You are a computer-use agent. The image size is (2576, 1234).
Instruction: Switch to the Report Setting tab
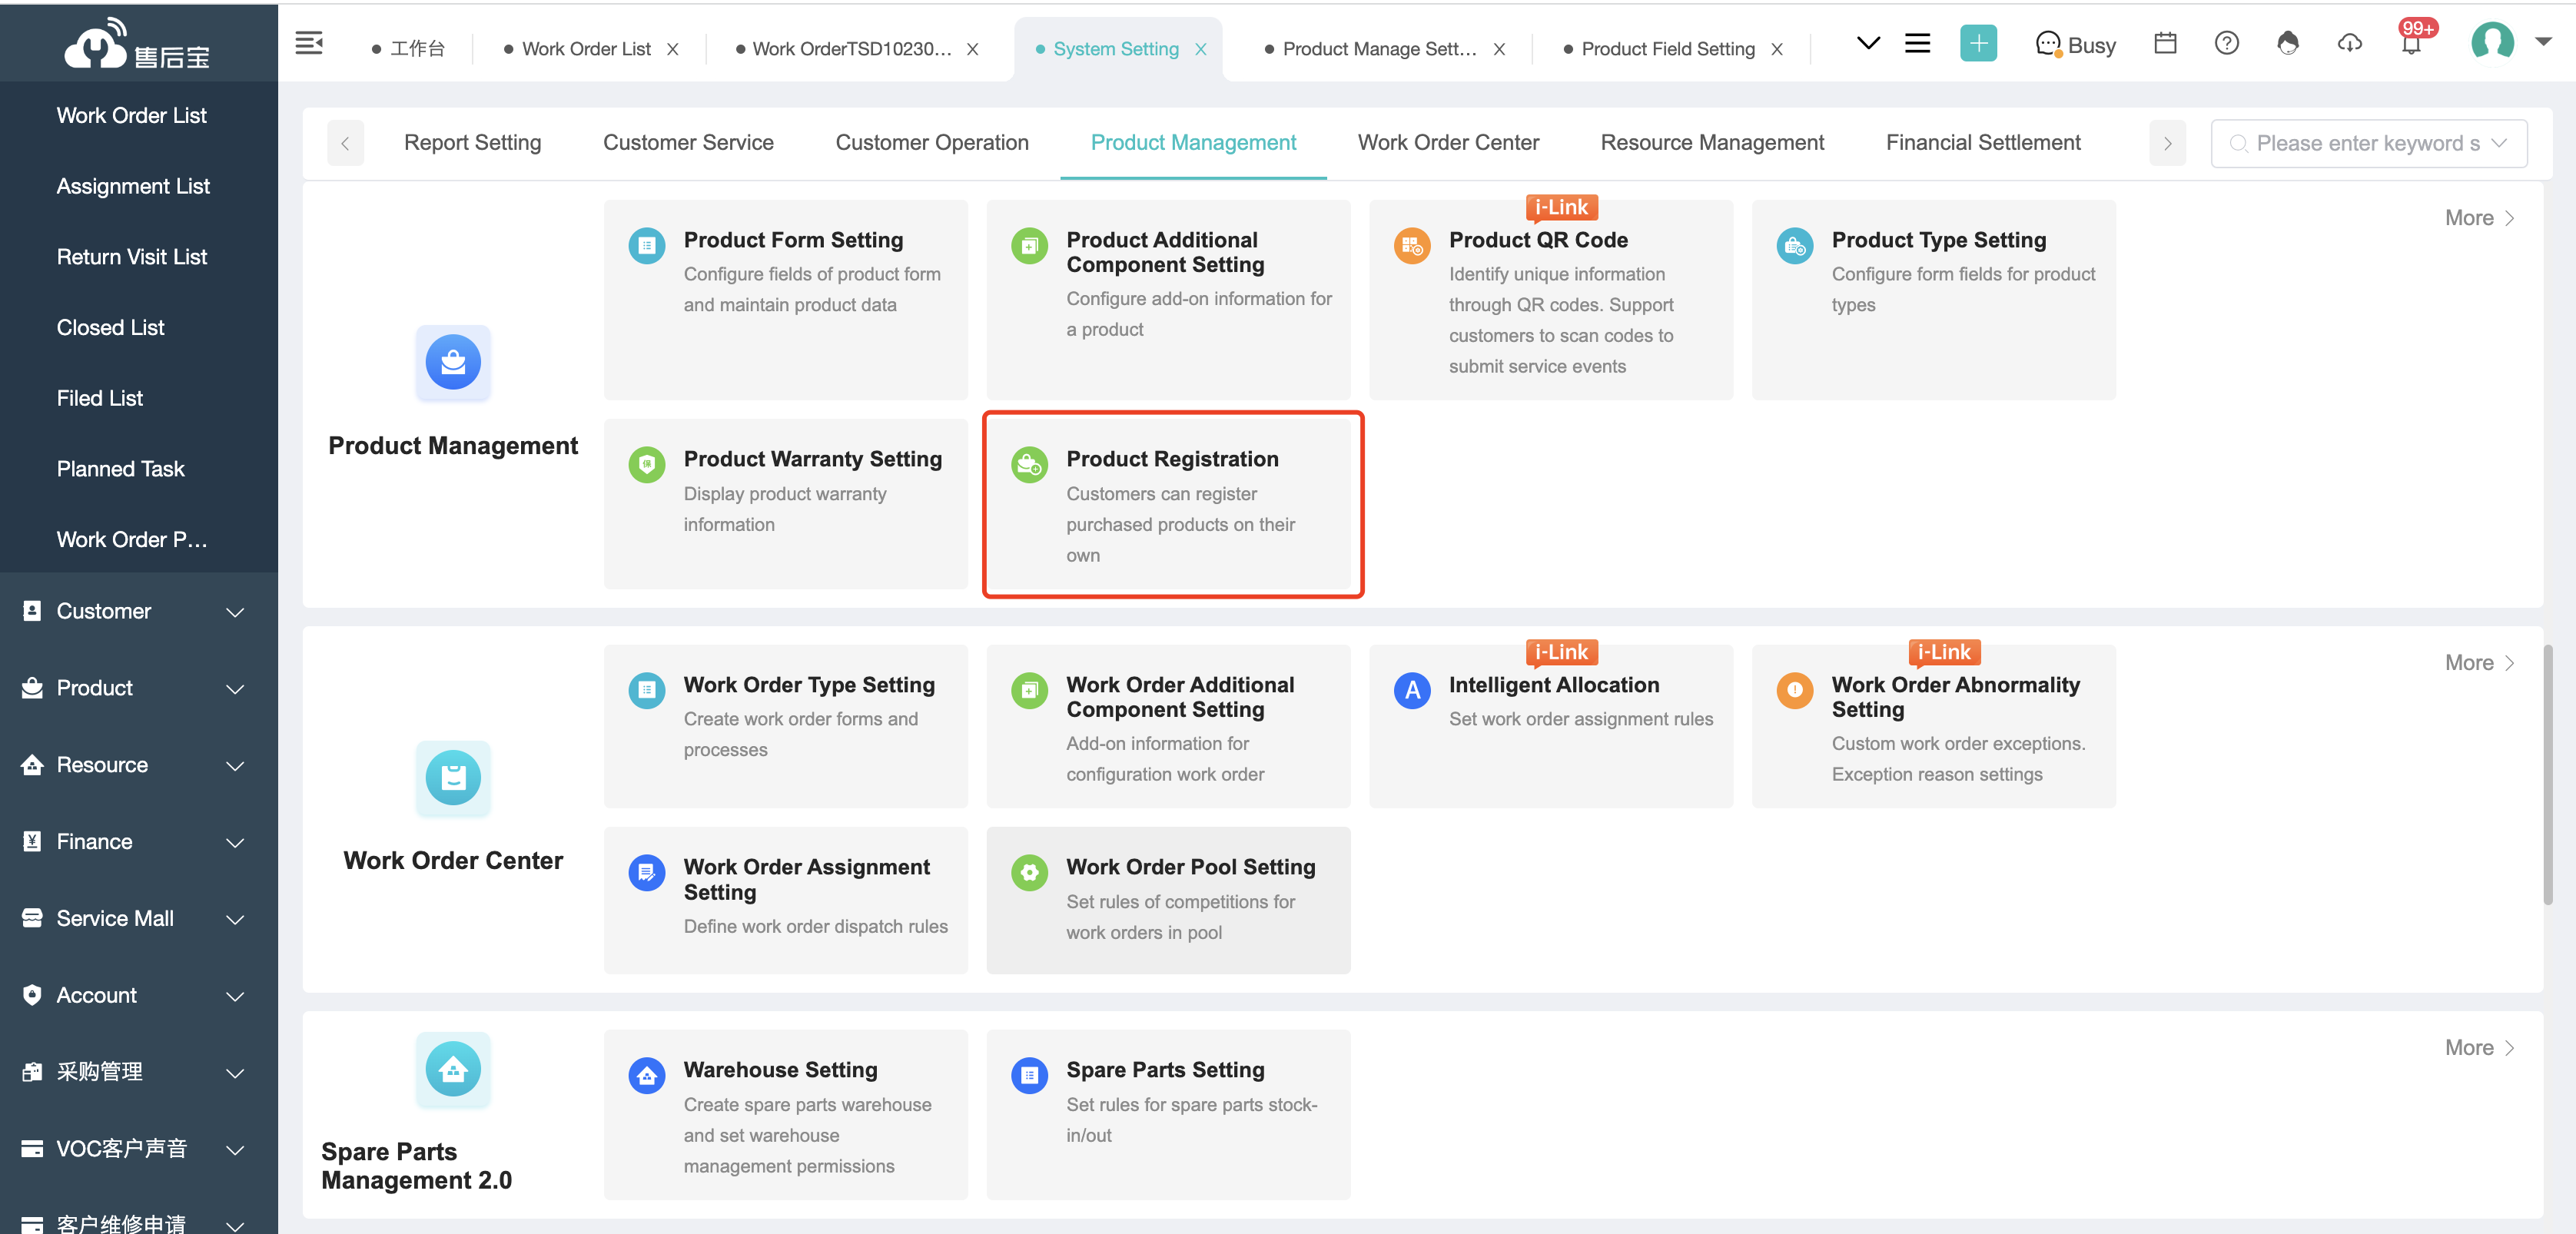(472, 143)
